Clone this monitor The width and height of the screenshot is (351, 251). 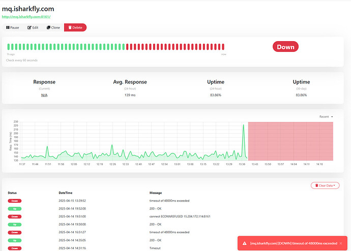[x=53, y=27]
